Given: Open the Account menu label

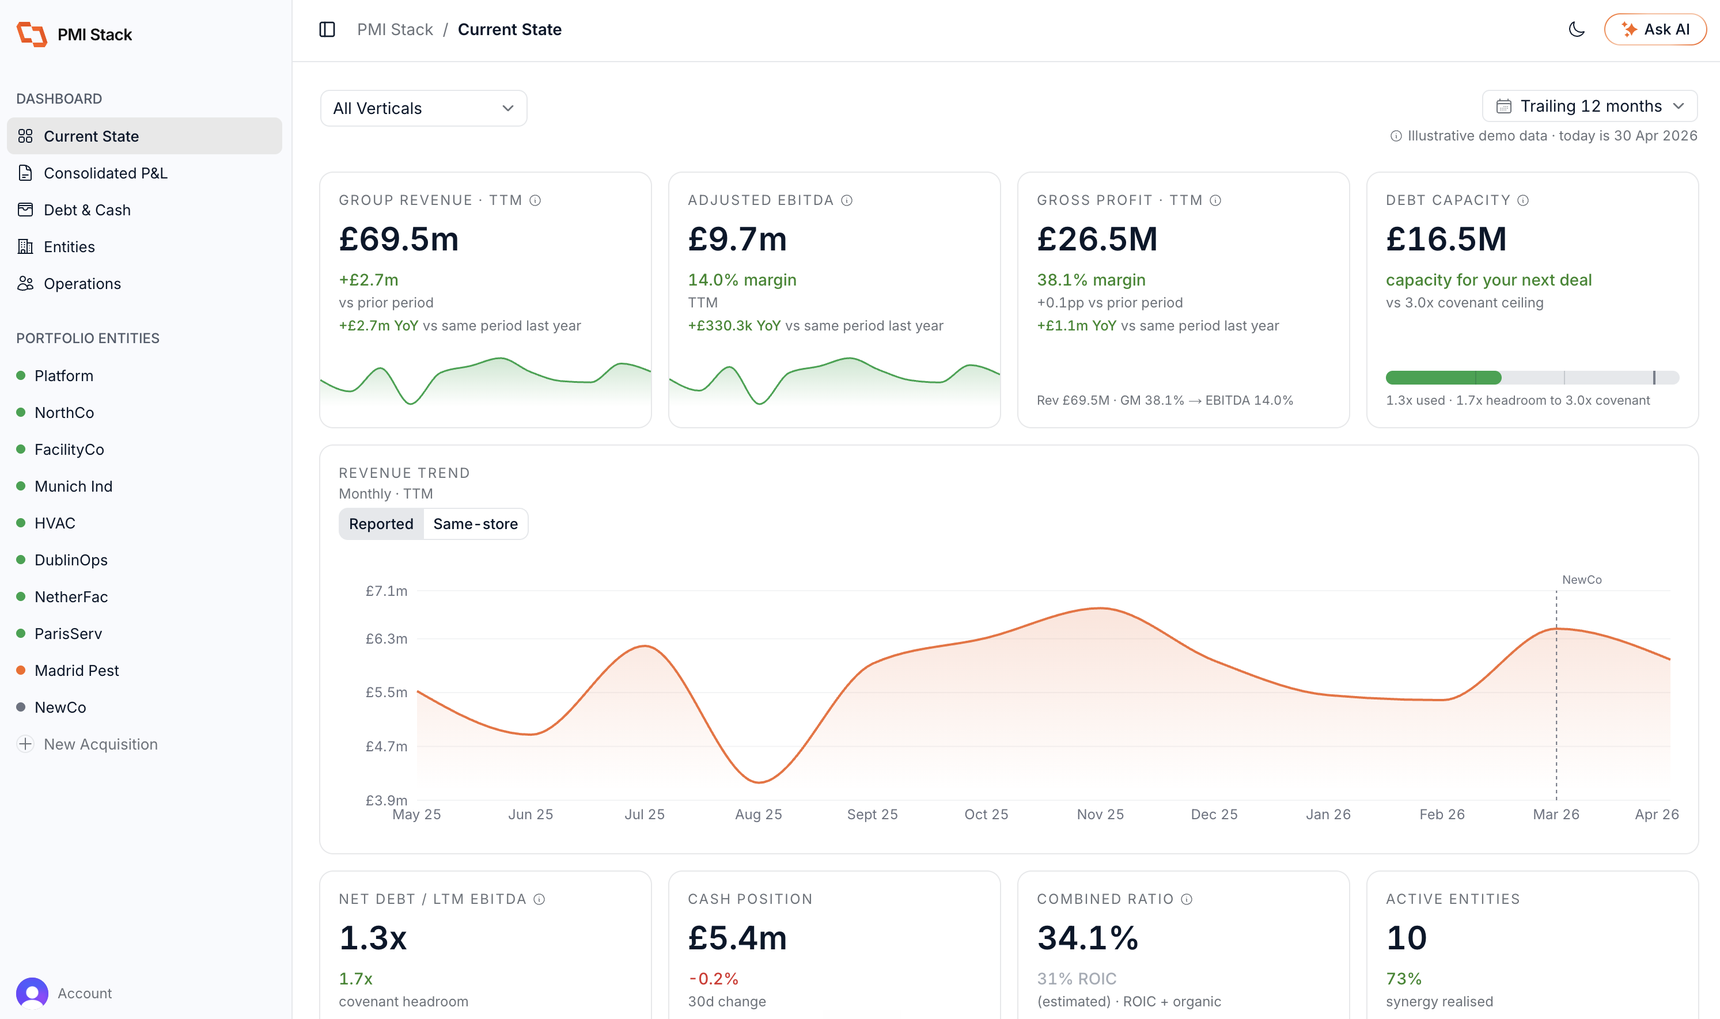Looking at the screenshot, I should coord(85,994).
